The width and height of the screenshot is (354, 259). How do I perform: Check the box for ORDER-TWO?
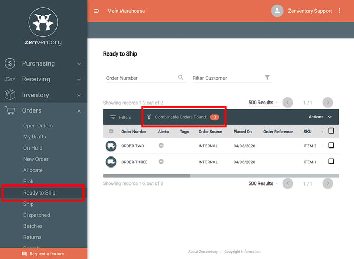click(x=331, y=145)
